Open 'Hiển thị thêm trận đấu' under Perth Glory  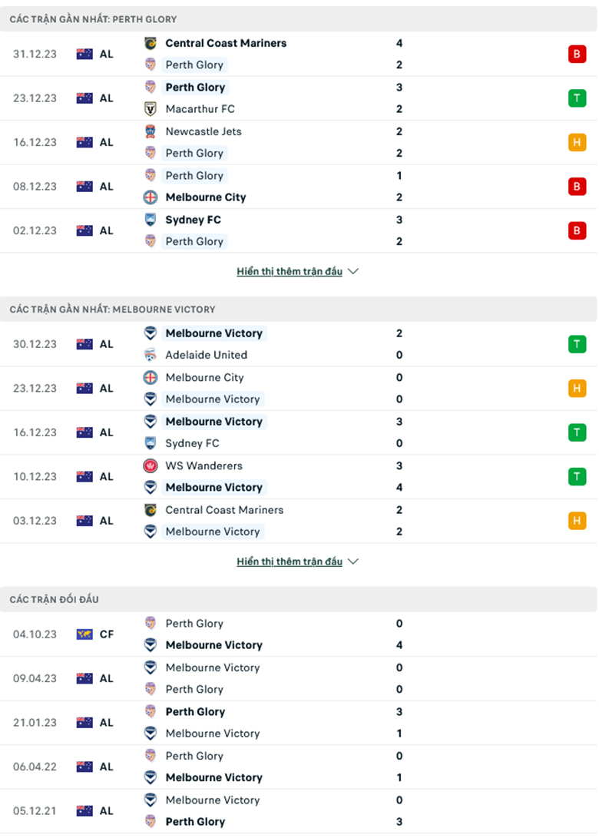pyautogui.click(x=290, y=271)
